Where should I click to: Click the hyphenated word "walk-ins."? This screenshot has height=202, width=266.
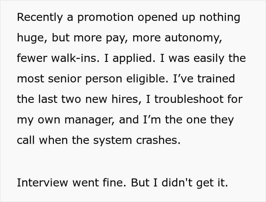(76, 58)
